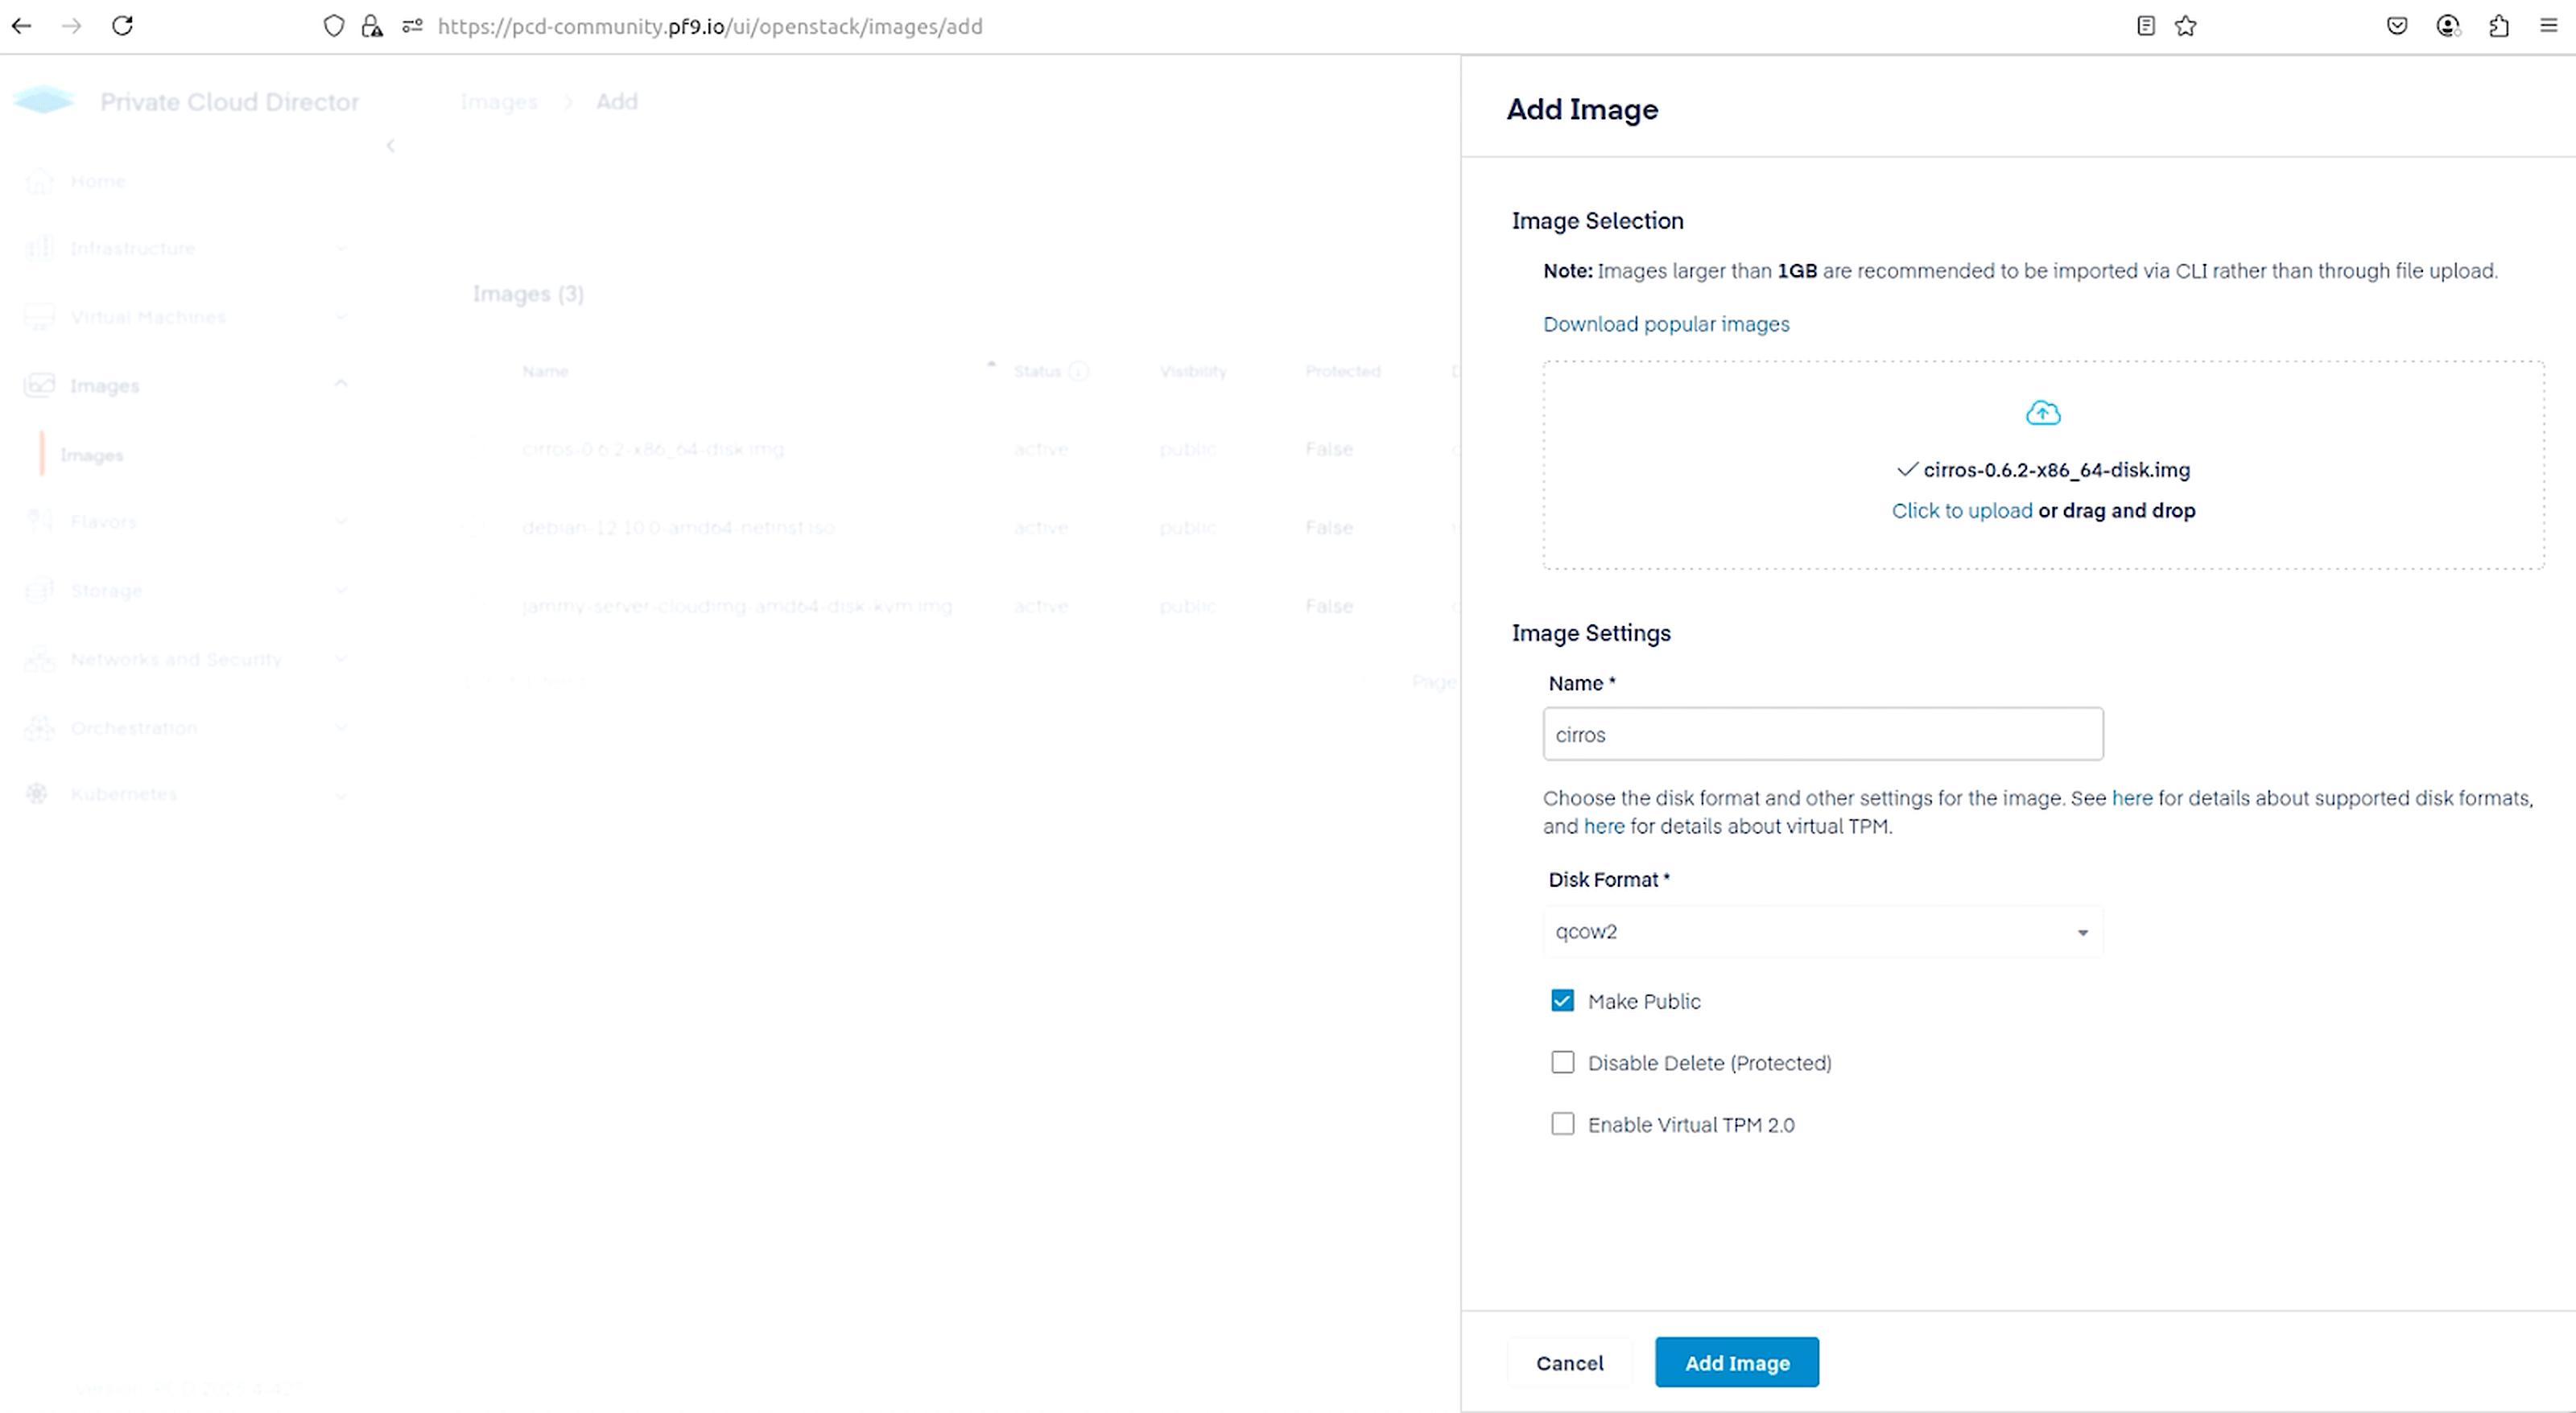Screen dimensions: 2576x1413
Task: Click the cloud upload icon
Action: coord(2042,413)
